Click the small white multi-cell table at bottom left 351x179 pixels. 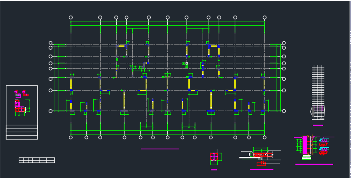pyautogui.click(x=37, y=160)
